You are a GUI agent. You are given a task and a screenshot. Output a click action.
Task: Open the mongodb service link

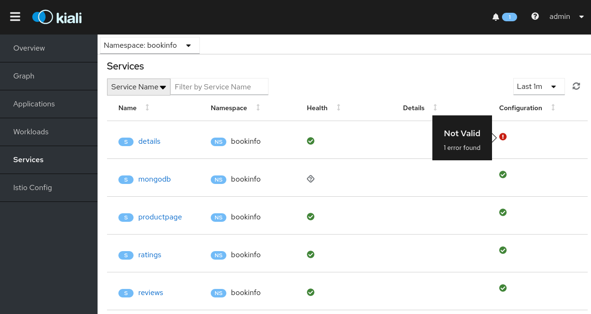tap(154, 179)
